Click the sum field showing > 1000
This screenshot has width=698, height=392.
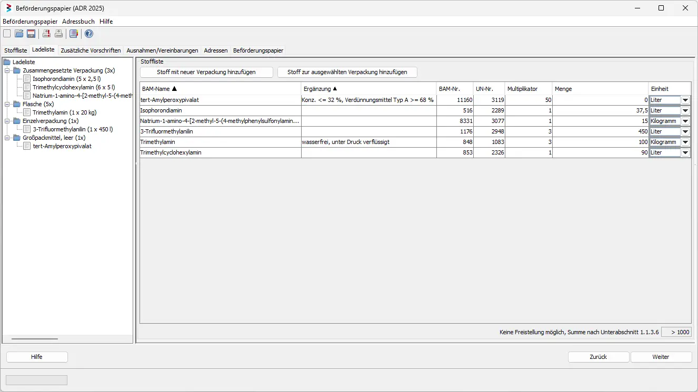click(676, 332)
